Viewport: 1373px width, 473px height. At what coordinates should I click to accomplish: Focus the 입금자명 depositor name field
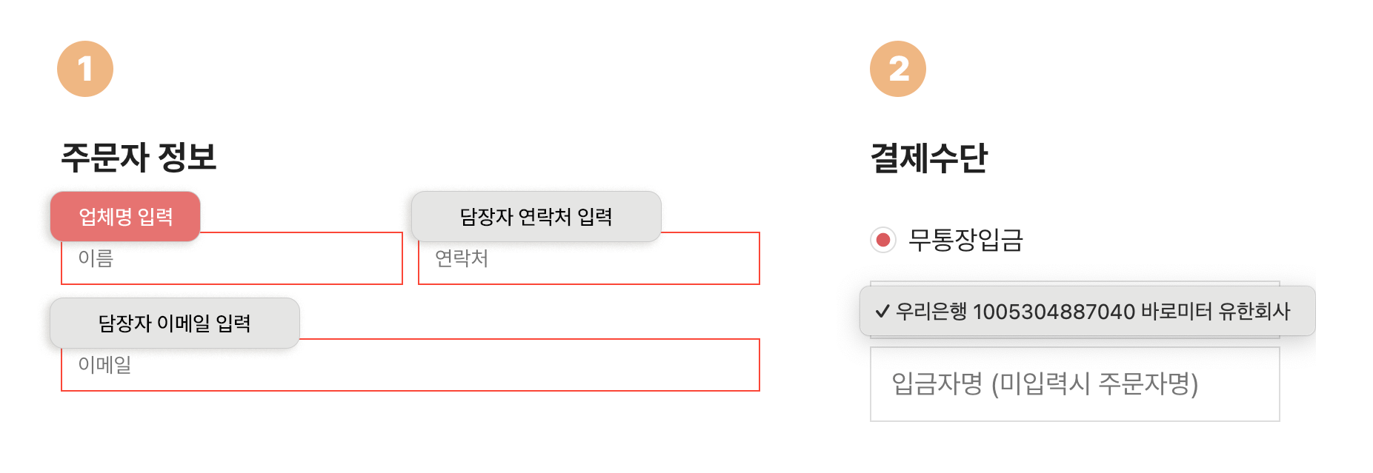click(1074, 384)
